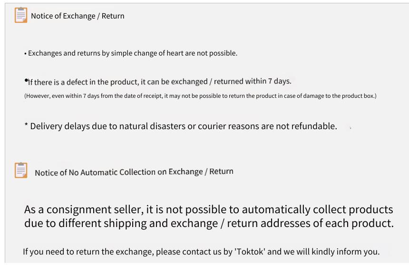Select the 'Notice of No Automatic Collection' heading
The height and width of the screenshot is (265, 409).
pos(134,172)
